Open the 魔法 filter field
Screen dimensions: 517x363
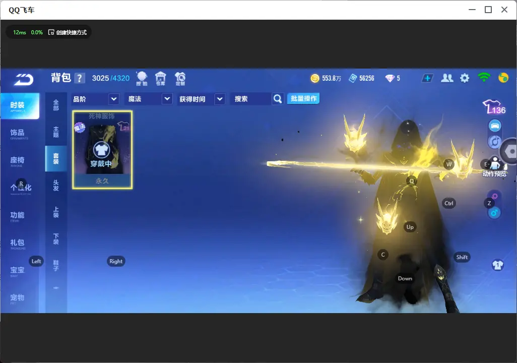click(149, 99)
